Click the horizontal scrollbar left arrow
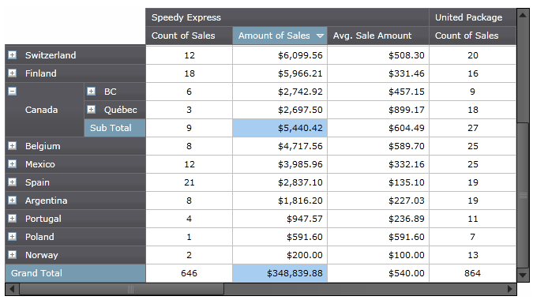Viewport: 533px width, 300px height. (x=12, y=289)
